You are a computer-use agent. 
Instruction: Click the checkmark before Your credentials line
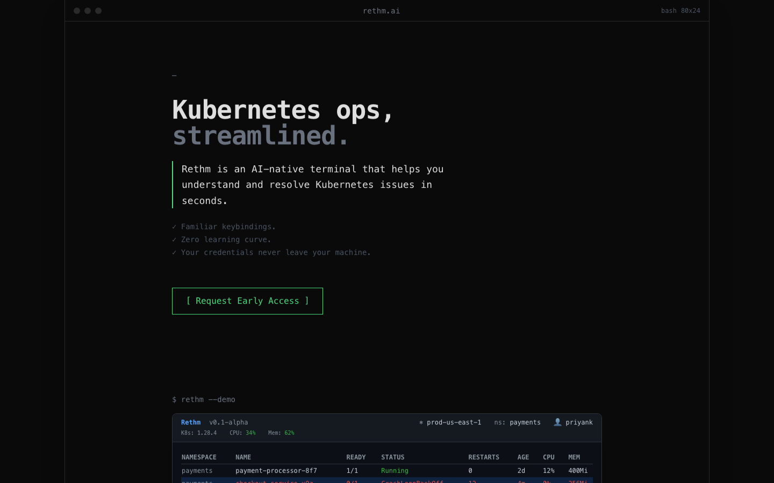pyautogui.click(x=174, y=253)
